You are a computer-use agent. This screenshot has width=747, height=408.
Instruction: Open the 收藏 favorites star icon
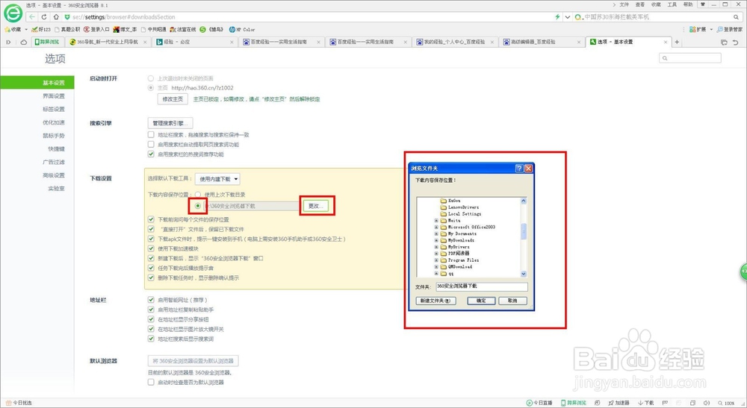(x=7, y=30)
